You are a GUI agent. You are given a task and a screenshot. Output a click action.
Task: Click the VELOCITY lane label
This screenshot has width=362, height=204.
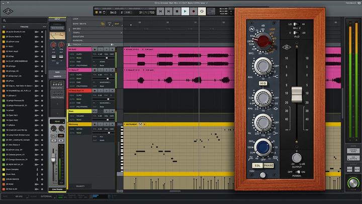tap(80, 186)
